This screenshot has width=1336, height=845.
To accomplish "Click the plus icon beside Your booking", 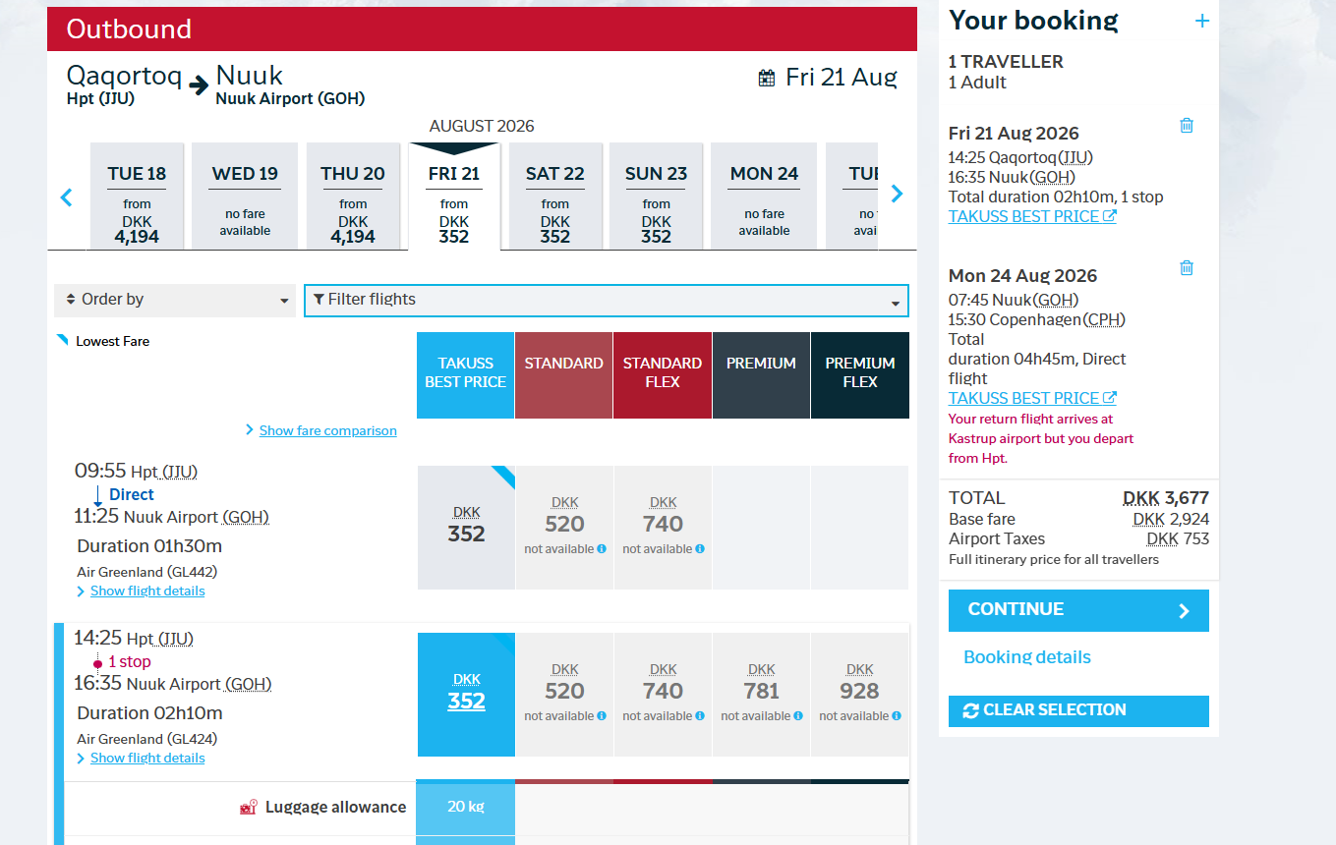I will [x=1201, y=22].
